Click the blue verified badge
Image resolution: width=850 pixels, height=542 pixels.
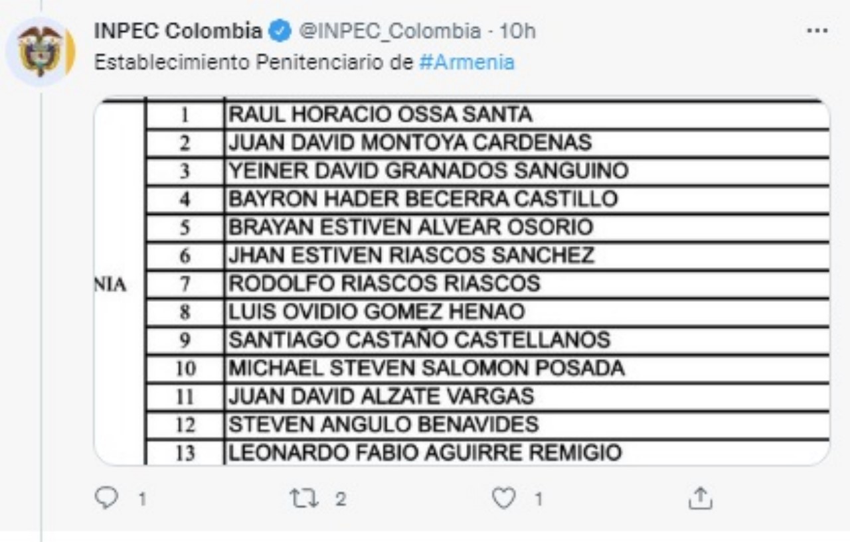point(280,31)
